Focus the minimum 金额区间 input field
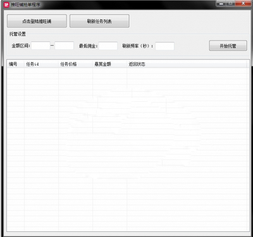This screenshot has height=237, width=253. click(x=40, y=46)
